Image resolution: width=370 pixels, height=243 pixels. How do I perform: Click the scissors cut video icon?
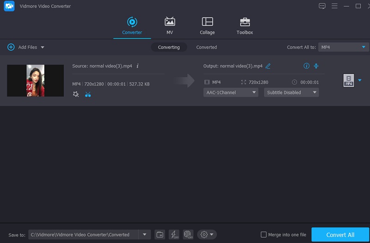point(88,94)
